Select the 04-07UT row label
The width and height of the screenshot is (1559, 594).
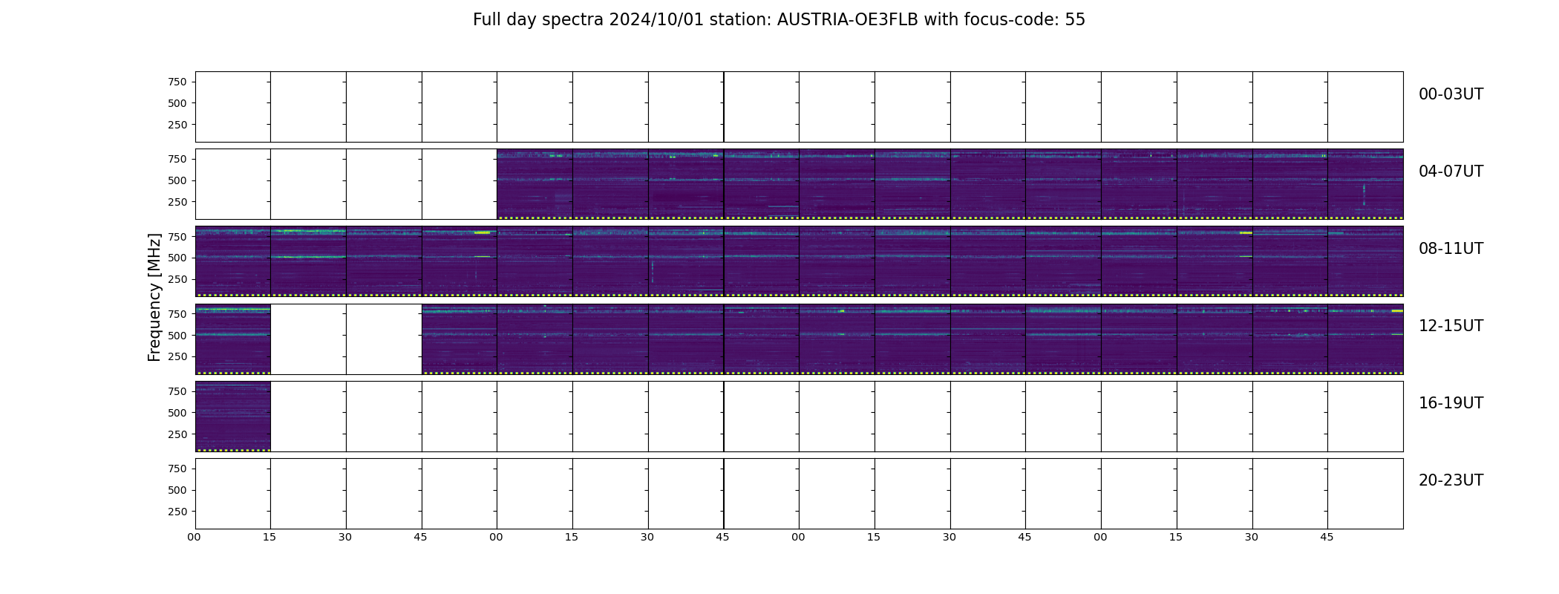tap(1451, 172)
